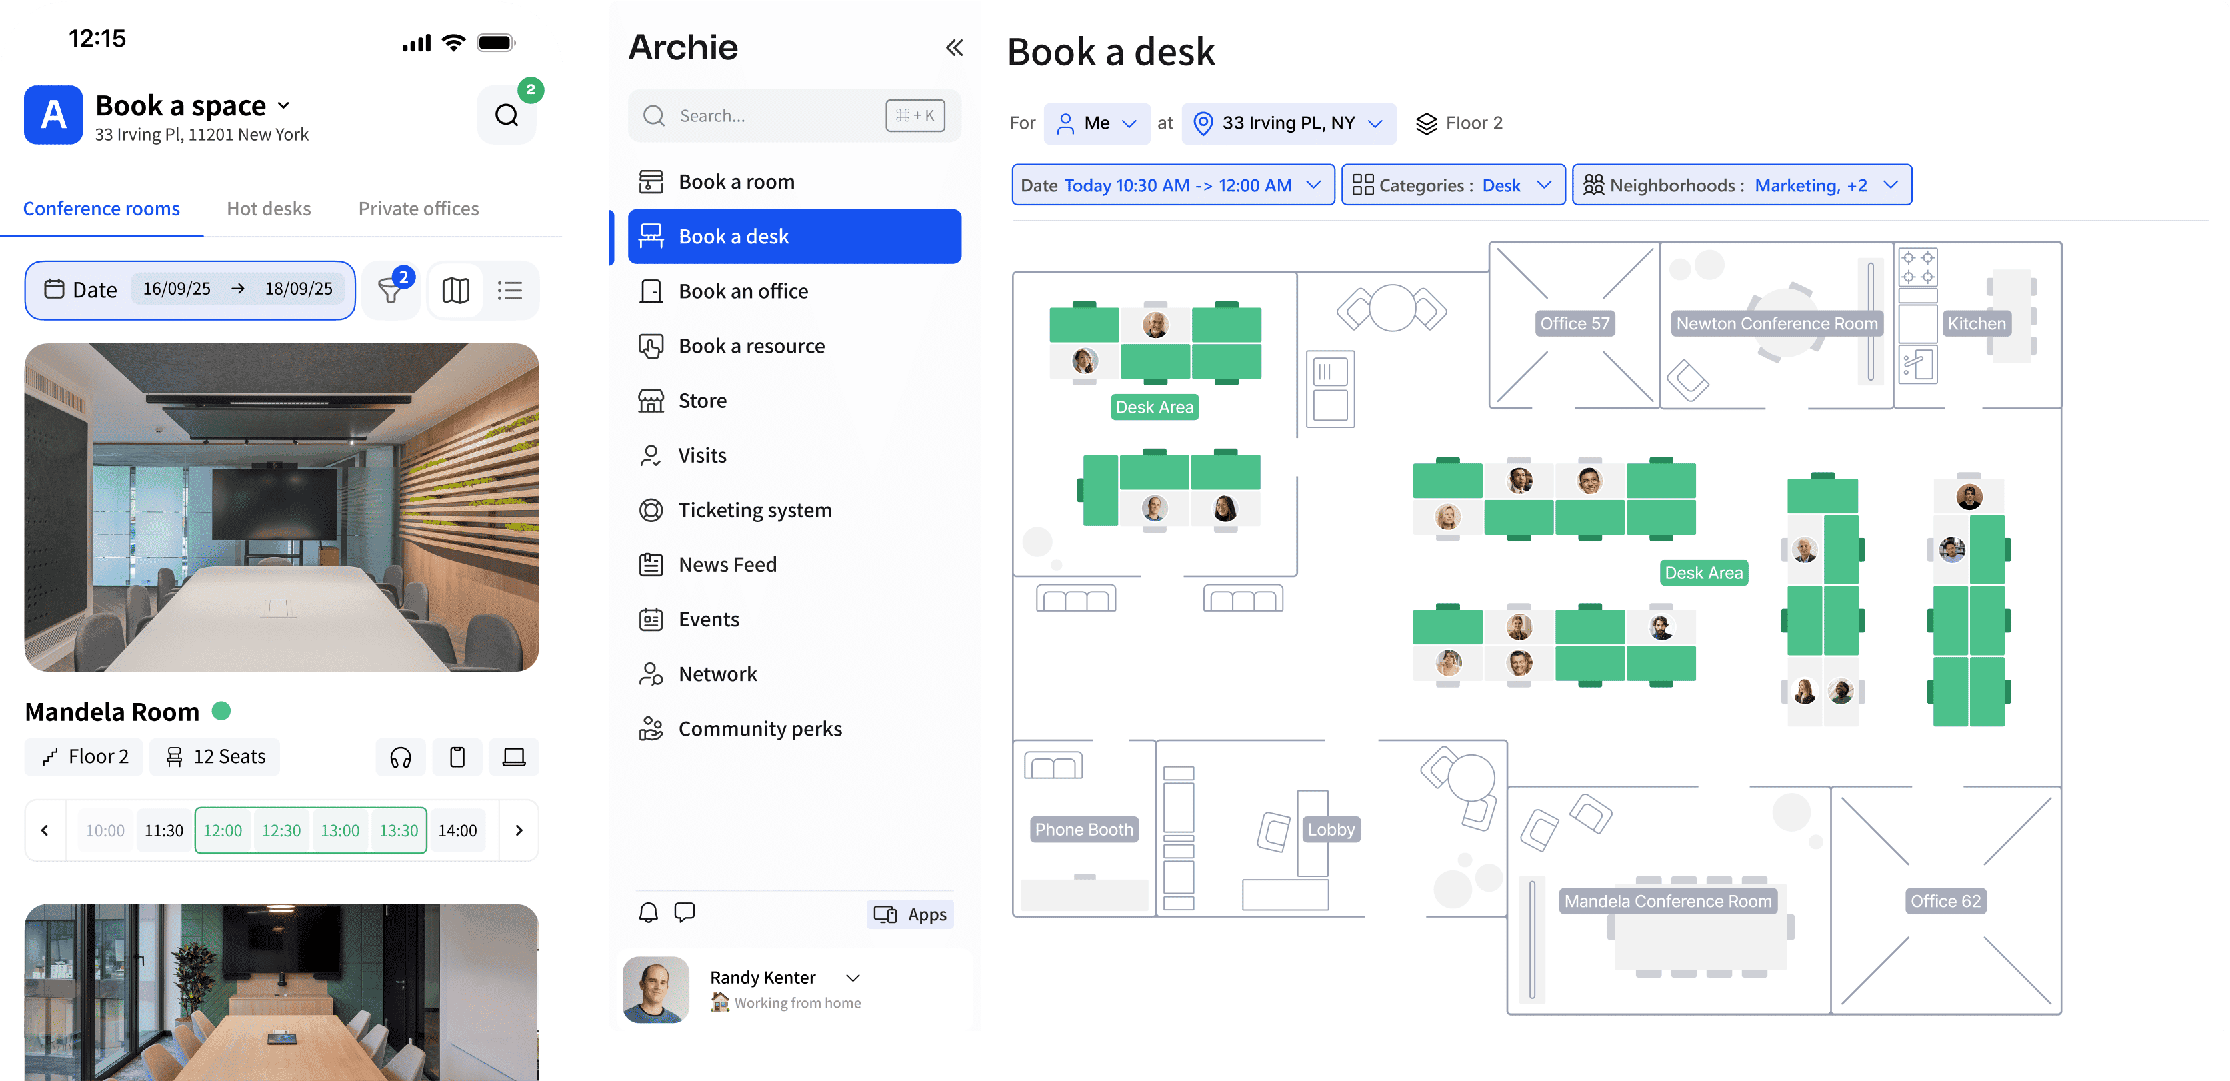
Task: Expand the Neighborhoods: Marketing dropdown
Action: point(1742,185)
